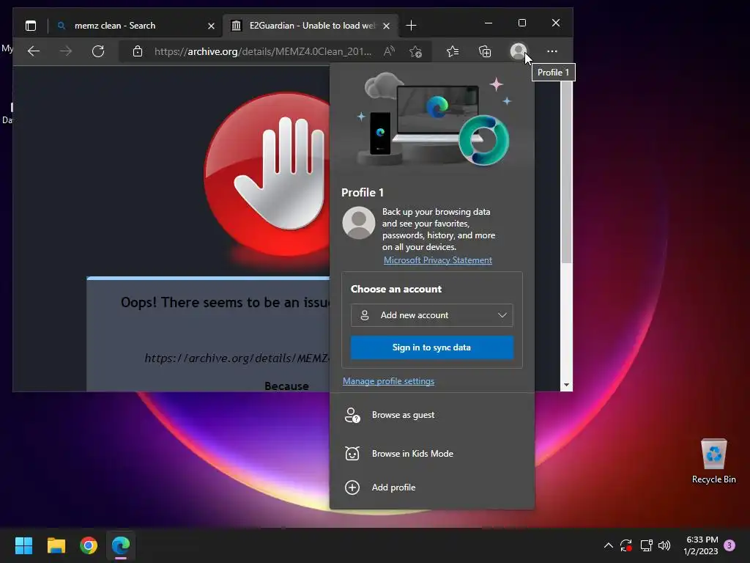Click the blocked archive.org URL text

237,358
